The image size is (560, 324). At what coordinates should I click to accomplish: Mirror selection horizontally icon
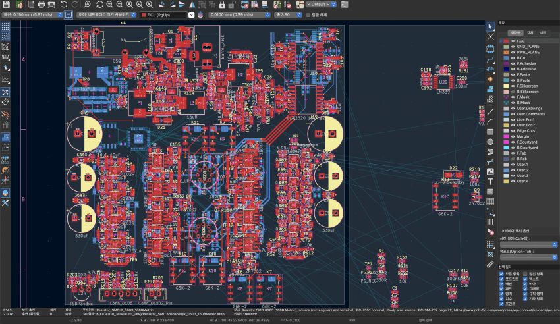pos(192,5)
